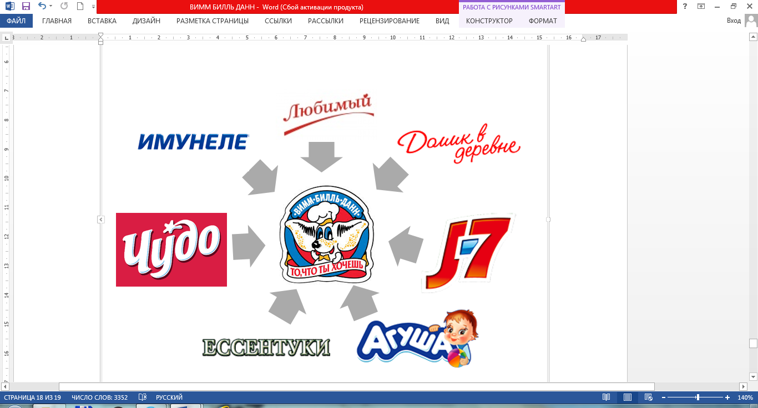Screen dimensions: 758x408
Task: Click the Word application icon in title bar
Action: coord(9,7)
